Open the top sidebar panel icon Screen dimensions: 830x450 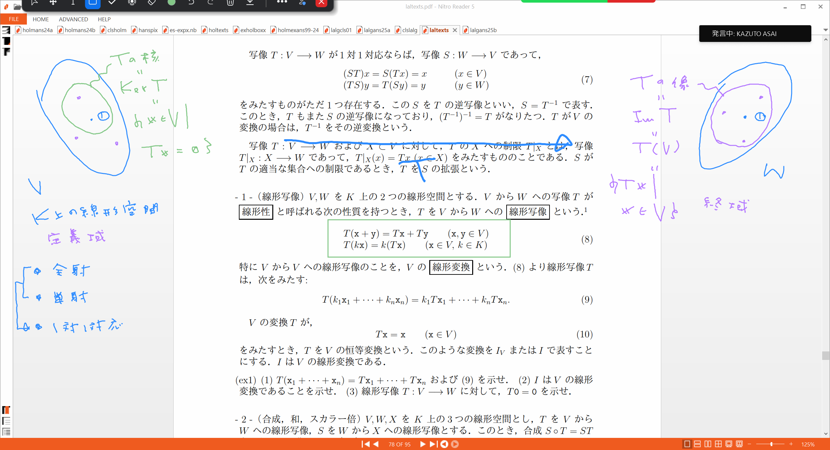click(x=6, y=30)
